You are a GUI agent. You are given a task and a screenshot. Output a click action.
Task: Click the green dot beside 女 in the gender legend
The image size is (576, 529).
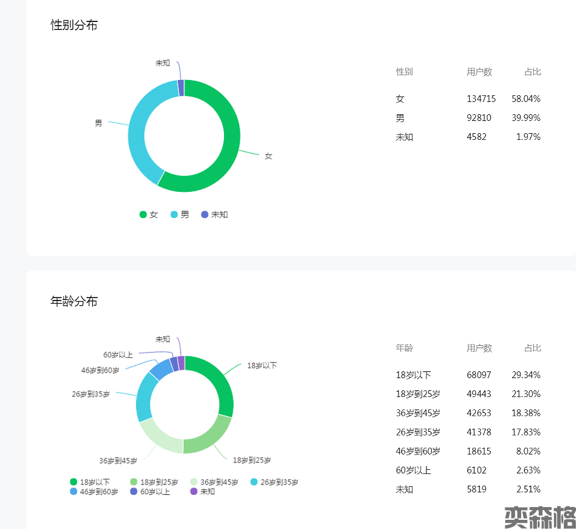pyautogui.click(x=143, y=214)
